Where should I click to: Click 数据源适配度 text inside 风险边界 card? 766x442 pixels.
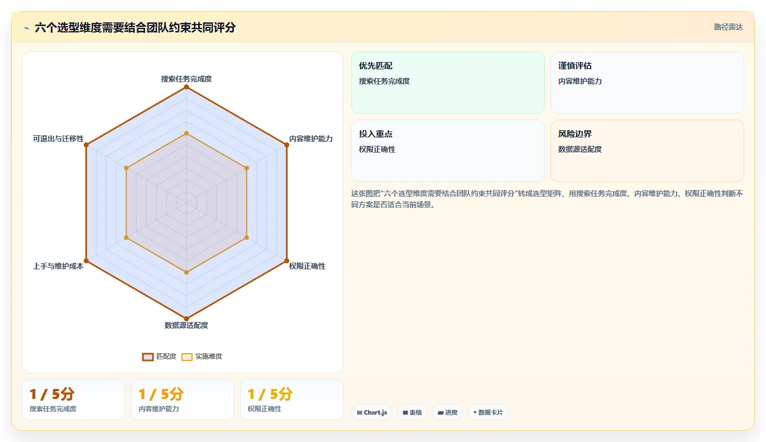(580, 149)
